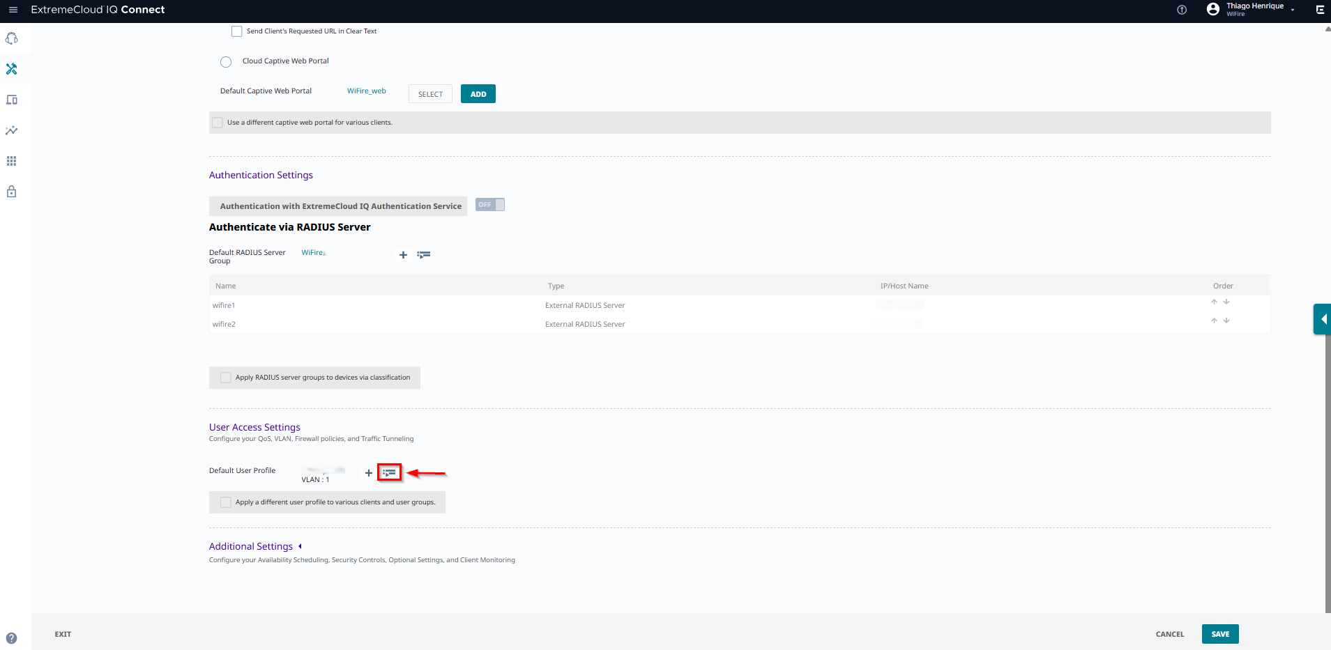The width and height of the screenshot is (1331, 650).
Task: Click the EXIT button
Action: [x=63, y=634]
